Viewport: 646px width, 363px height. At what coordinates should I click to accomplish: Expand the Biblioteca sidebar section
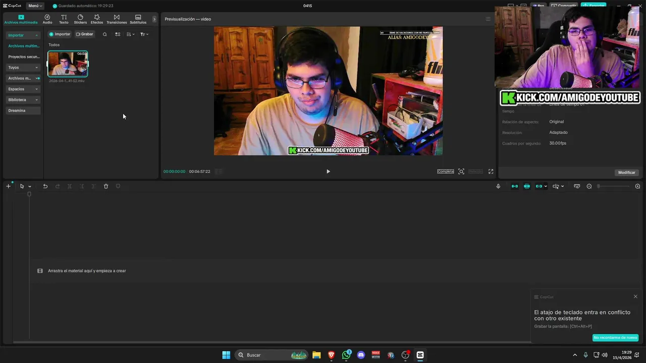pos(23,100)
